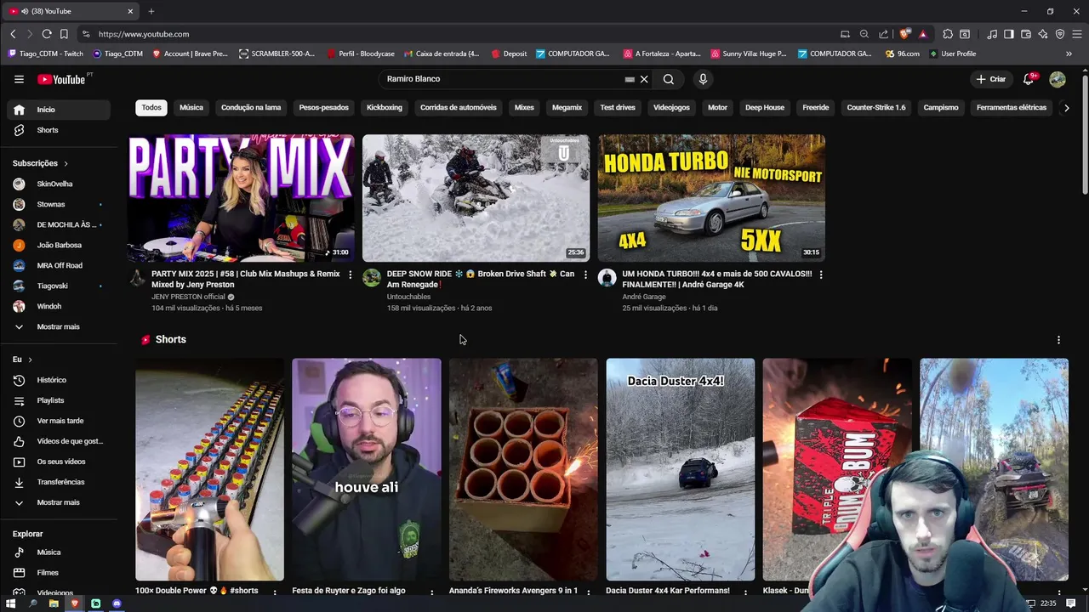Go to Início in sidebar
This screenshot has width=1089, height=612.
[x=60, y=110]
